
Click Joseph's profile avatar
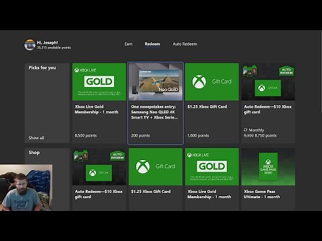30,45
